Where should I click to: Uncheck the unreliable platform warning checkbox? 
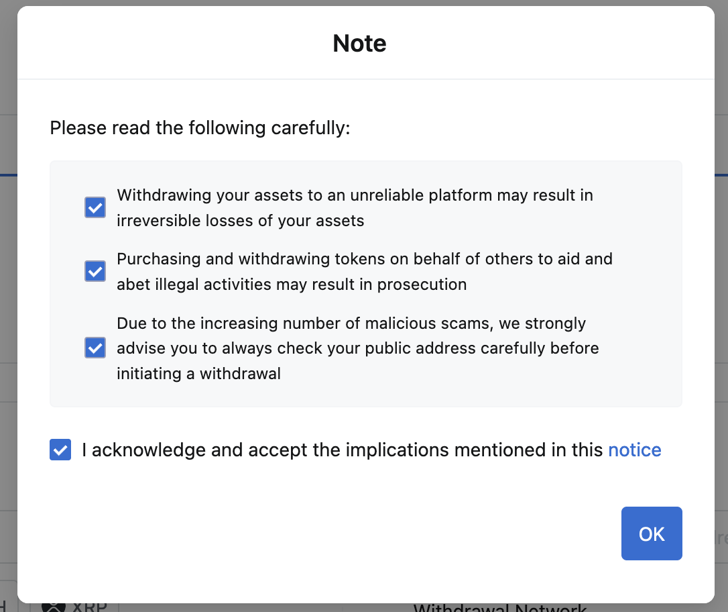(x=95, y=208)
